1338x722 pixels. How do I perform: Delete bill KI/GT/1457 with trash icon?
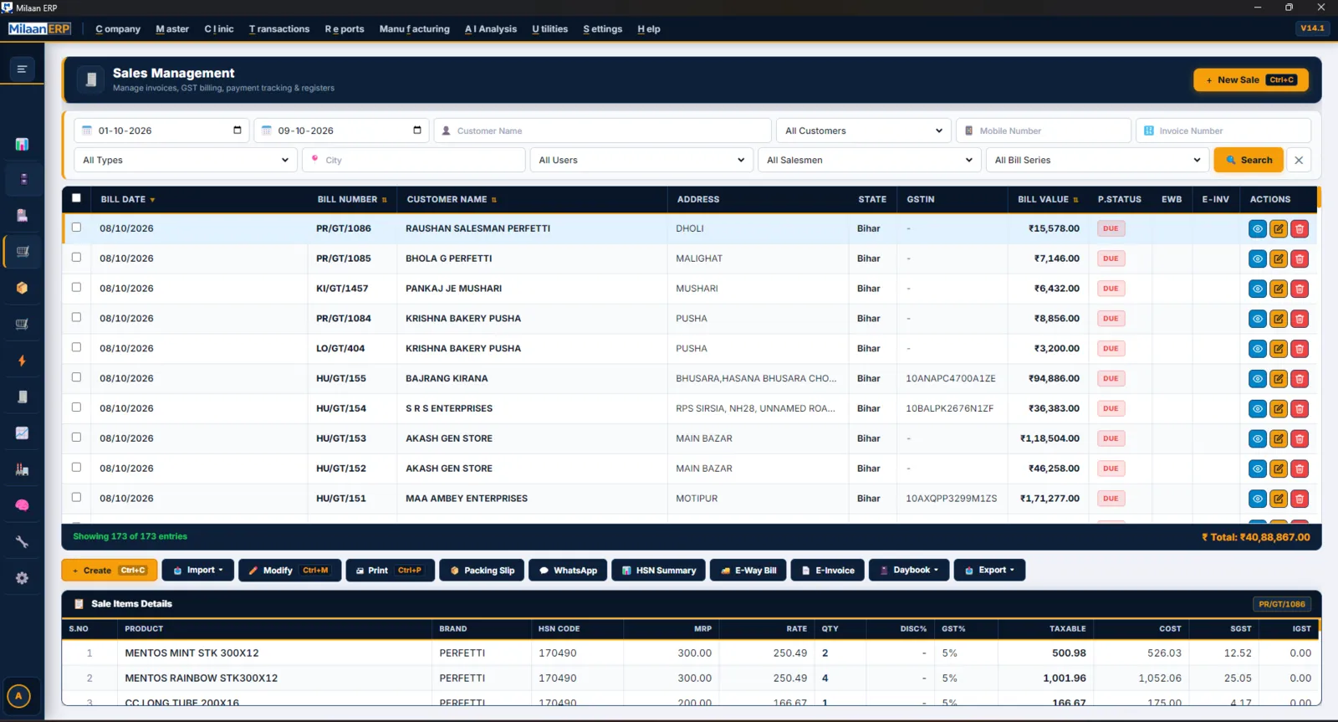(1299, 289)
